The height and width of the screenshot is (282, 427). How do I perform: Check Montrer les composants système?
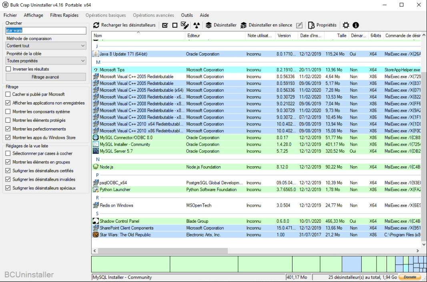click(8, 112)
